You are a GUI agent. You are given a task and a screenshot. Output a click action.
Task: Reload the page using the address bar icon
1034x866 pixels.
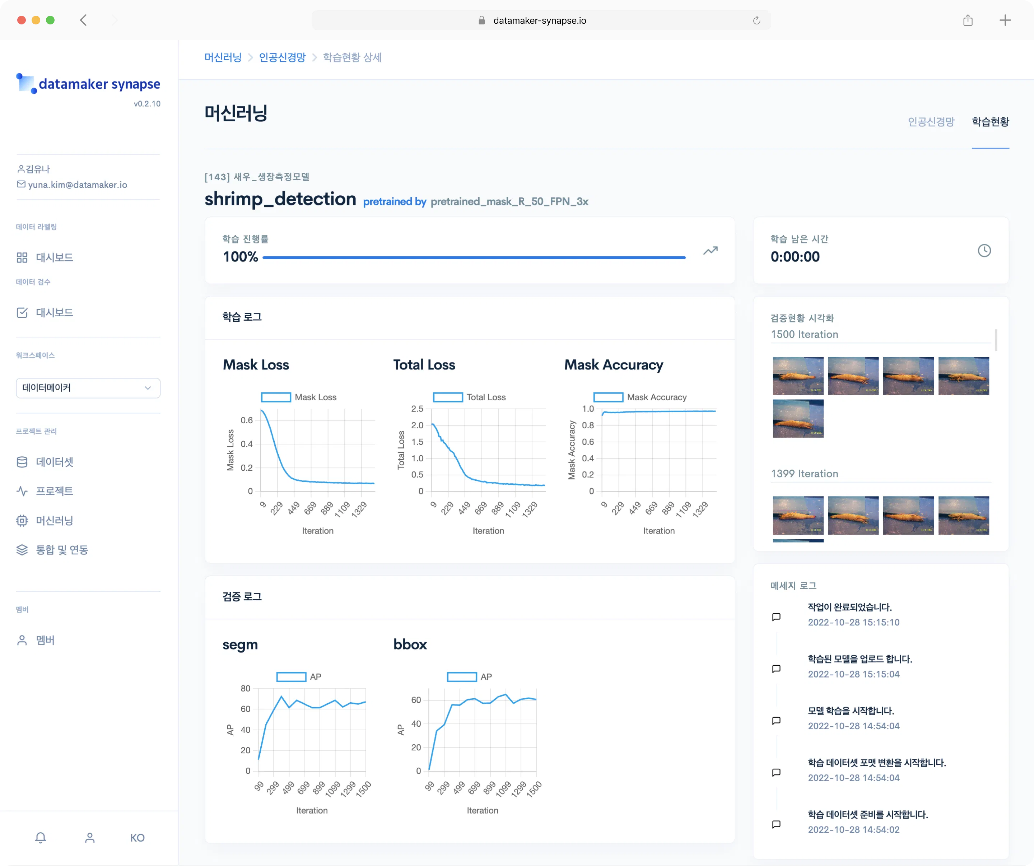tap(756, 20)
